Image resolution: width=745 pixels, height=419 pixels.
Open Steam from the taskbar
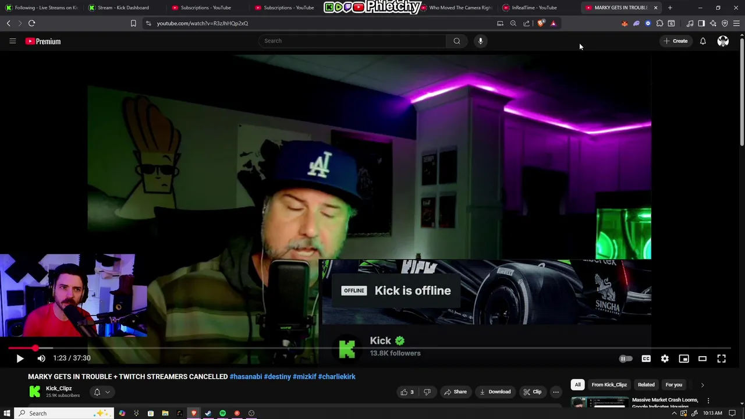pos(208,413)
